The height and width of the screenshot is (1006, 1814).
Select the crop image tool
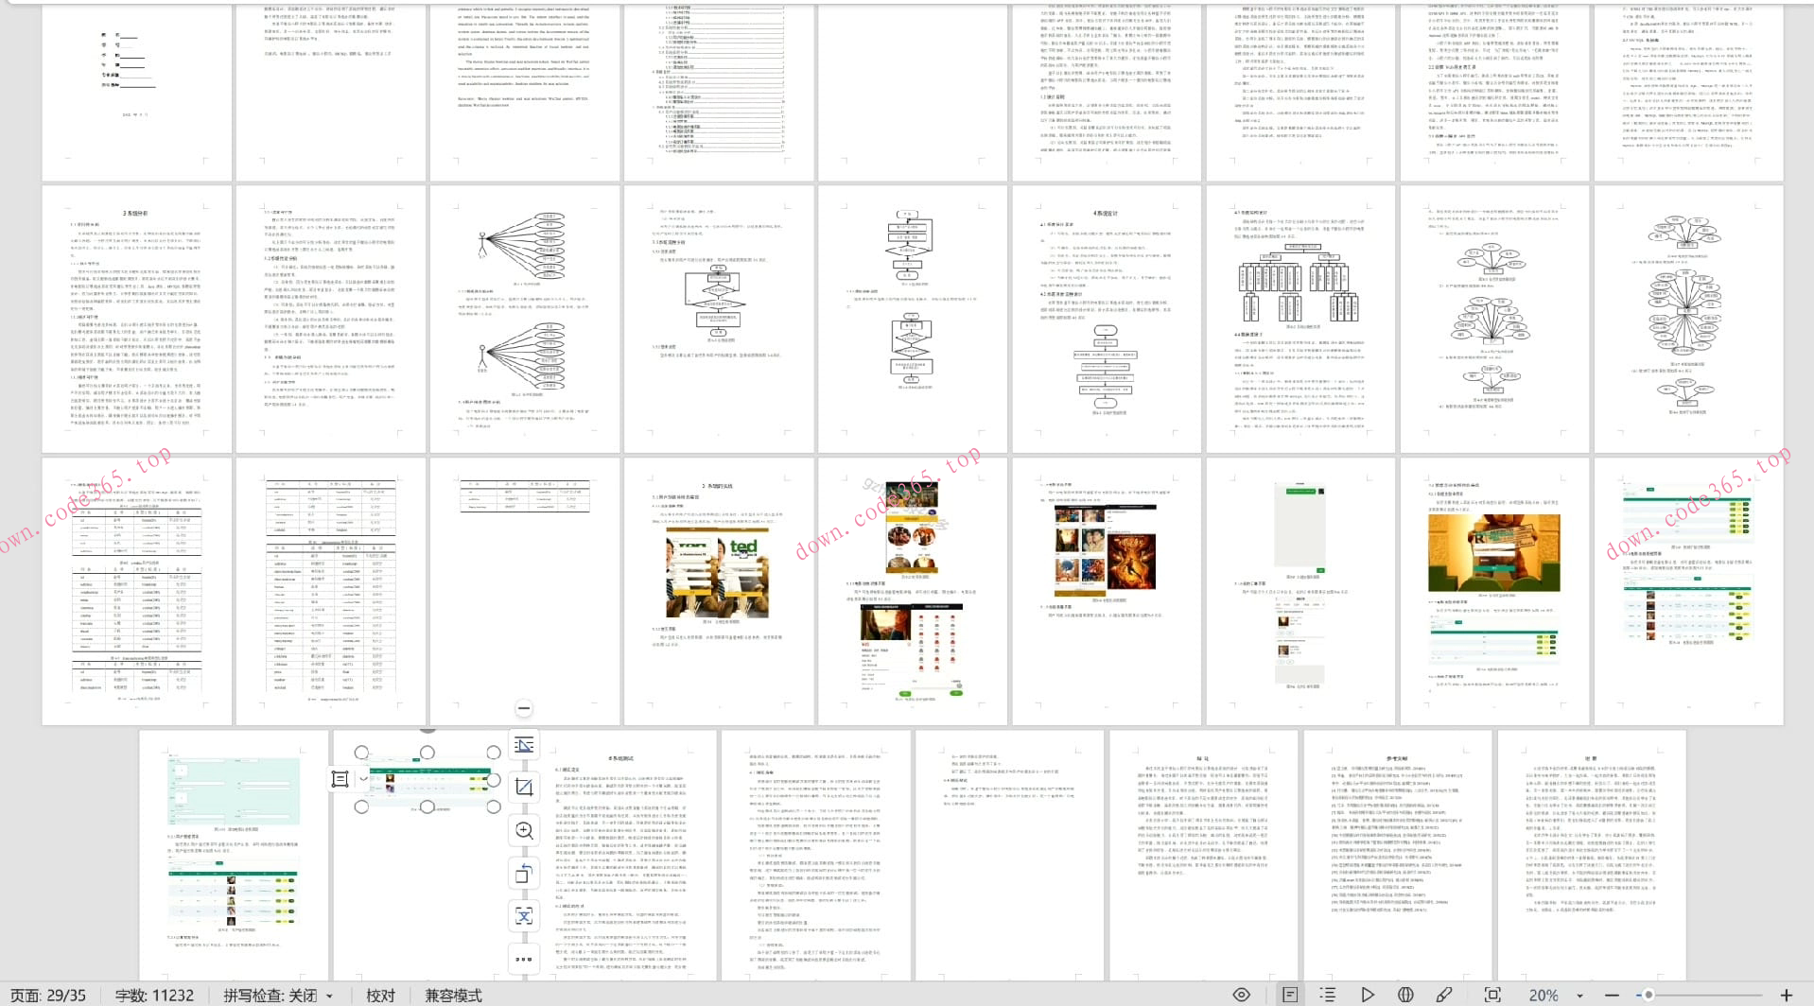[x=524, y=788]
